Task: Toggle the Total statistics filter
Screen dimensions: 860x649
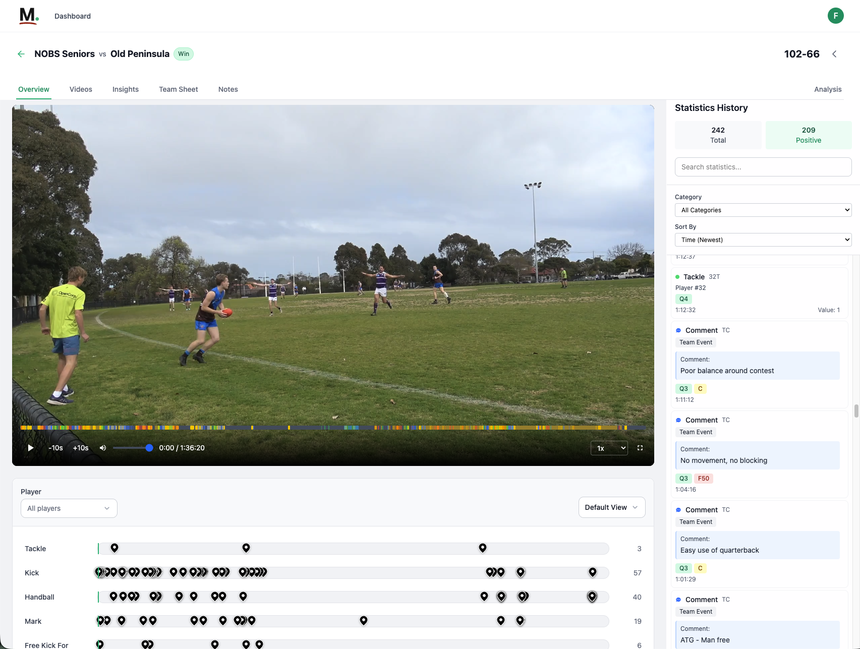Action: (718, 135)
